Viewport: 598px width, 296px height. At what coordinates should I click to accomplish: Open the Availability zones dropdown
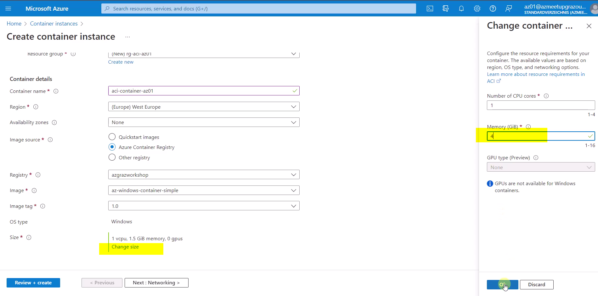(204, 122)
